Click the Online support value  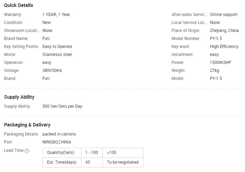pos(224,15)
